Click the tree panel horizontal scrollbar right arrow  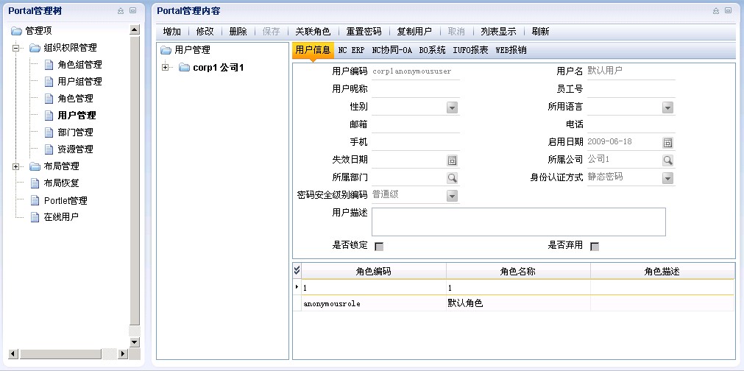pos(122,353)
